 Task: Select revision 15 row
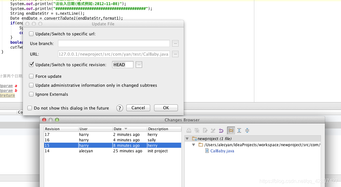(113, 146)
